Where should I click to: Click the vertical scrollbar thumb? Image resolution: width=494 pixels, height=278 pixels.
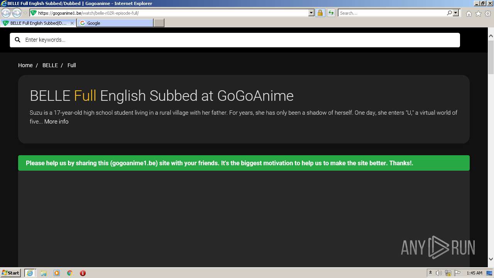[x=491, y=57]
